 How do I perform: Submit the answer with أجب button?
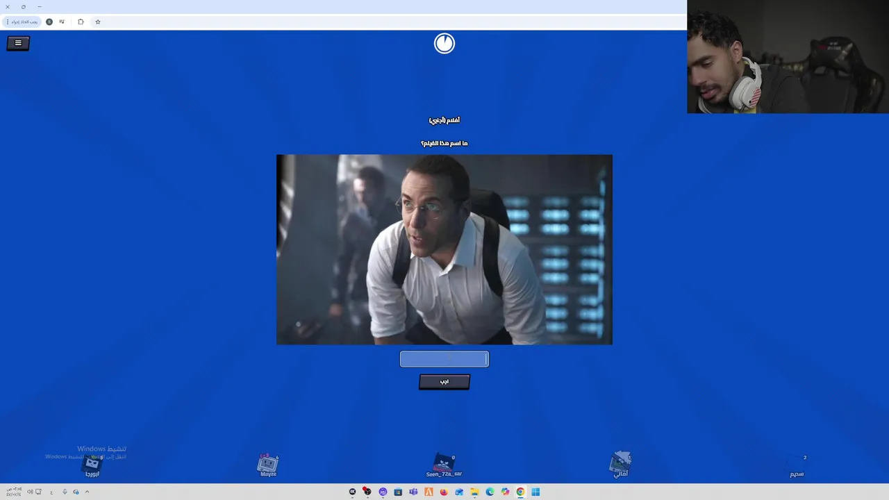(x=444, y=382)
